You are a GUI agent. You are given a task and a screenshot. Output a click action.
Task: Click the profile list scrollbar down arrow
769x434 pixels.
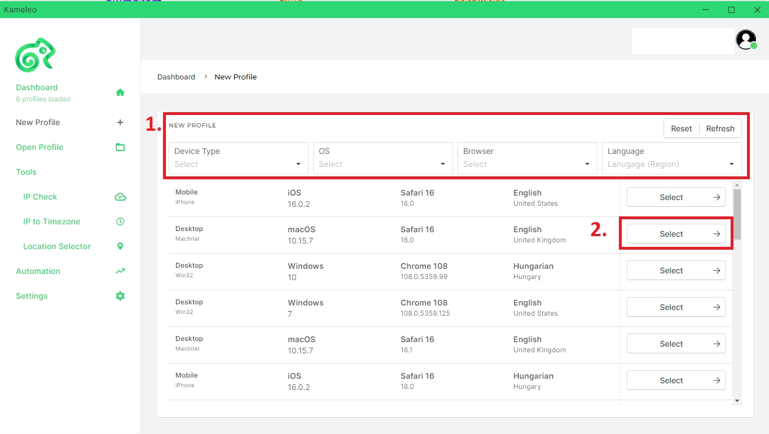(x=737, y=401)
